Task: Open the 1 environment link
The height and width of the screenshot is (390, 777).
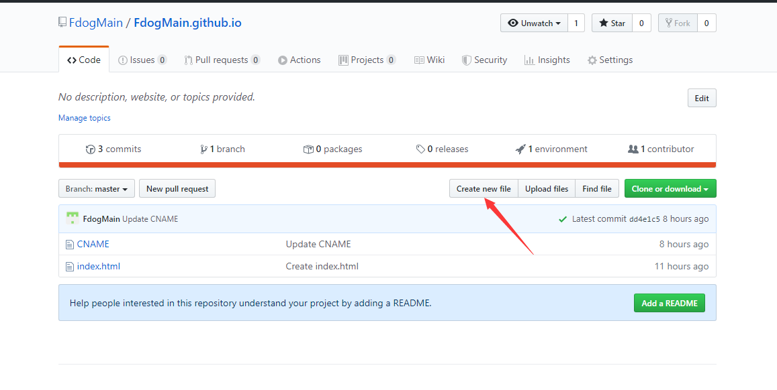Action: [551, 149]
